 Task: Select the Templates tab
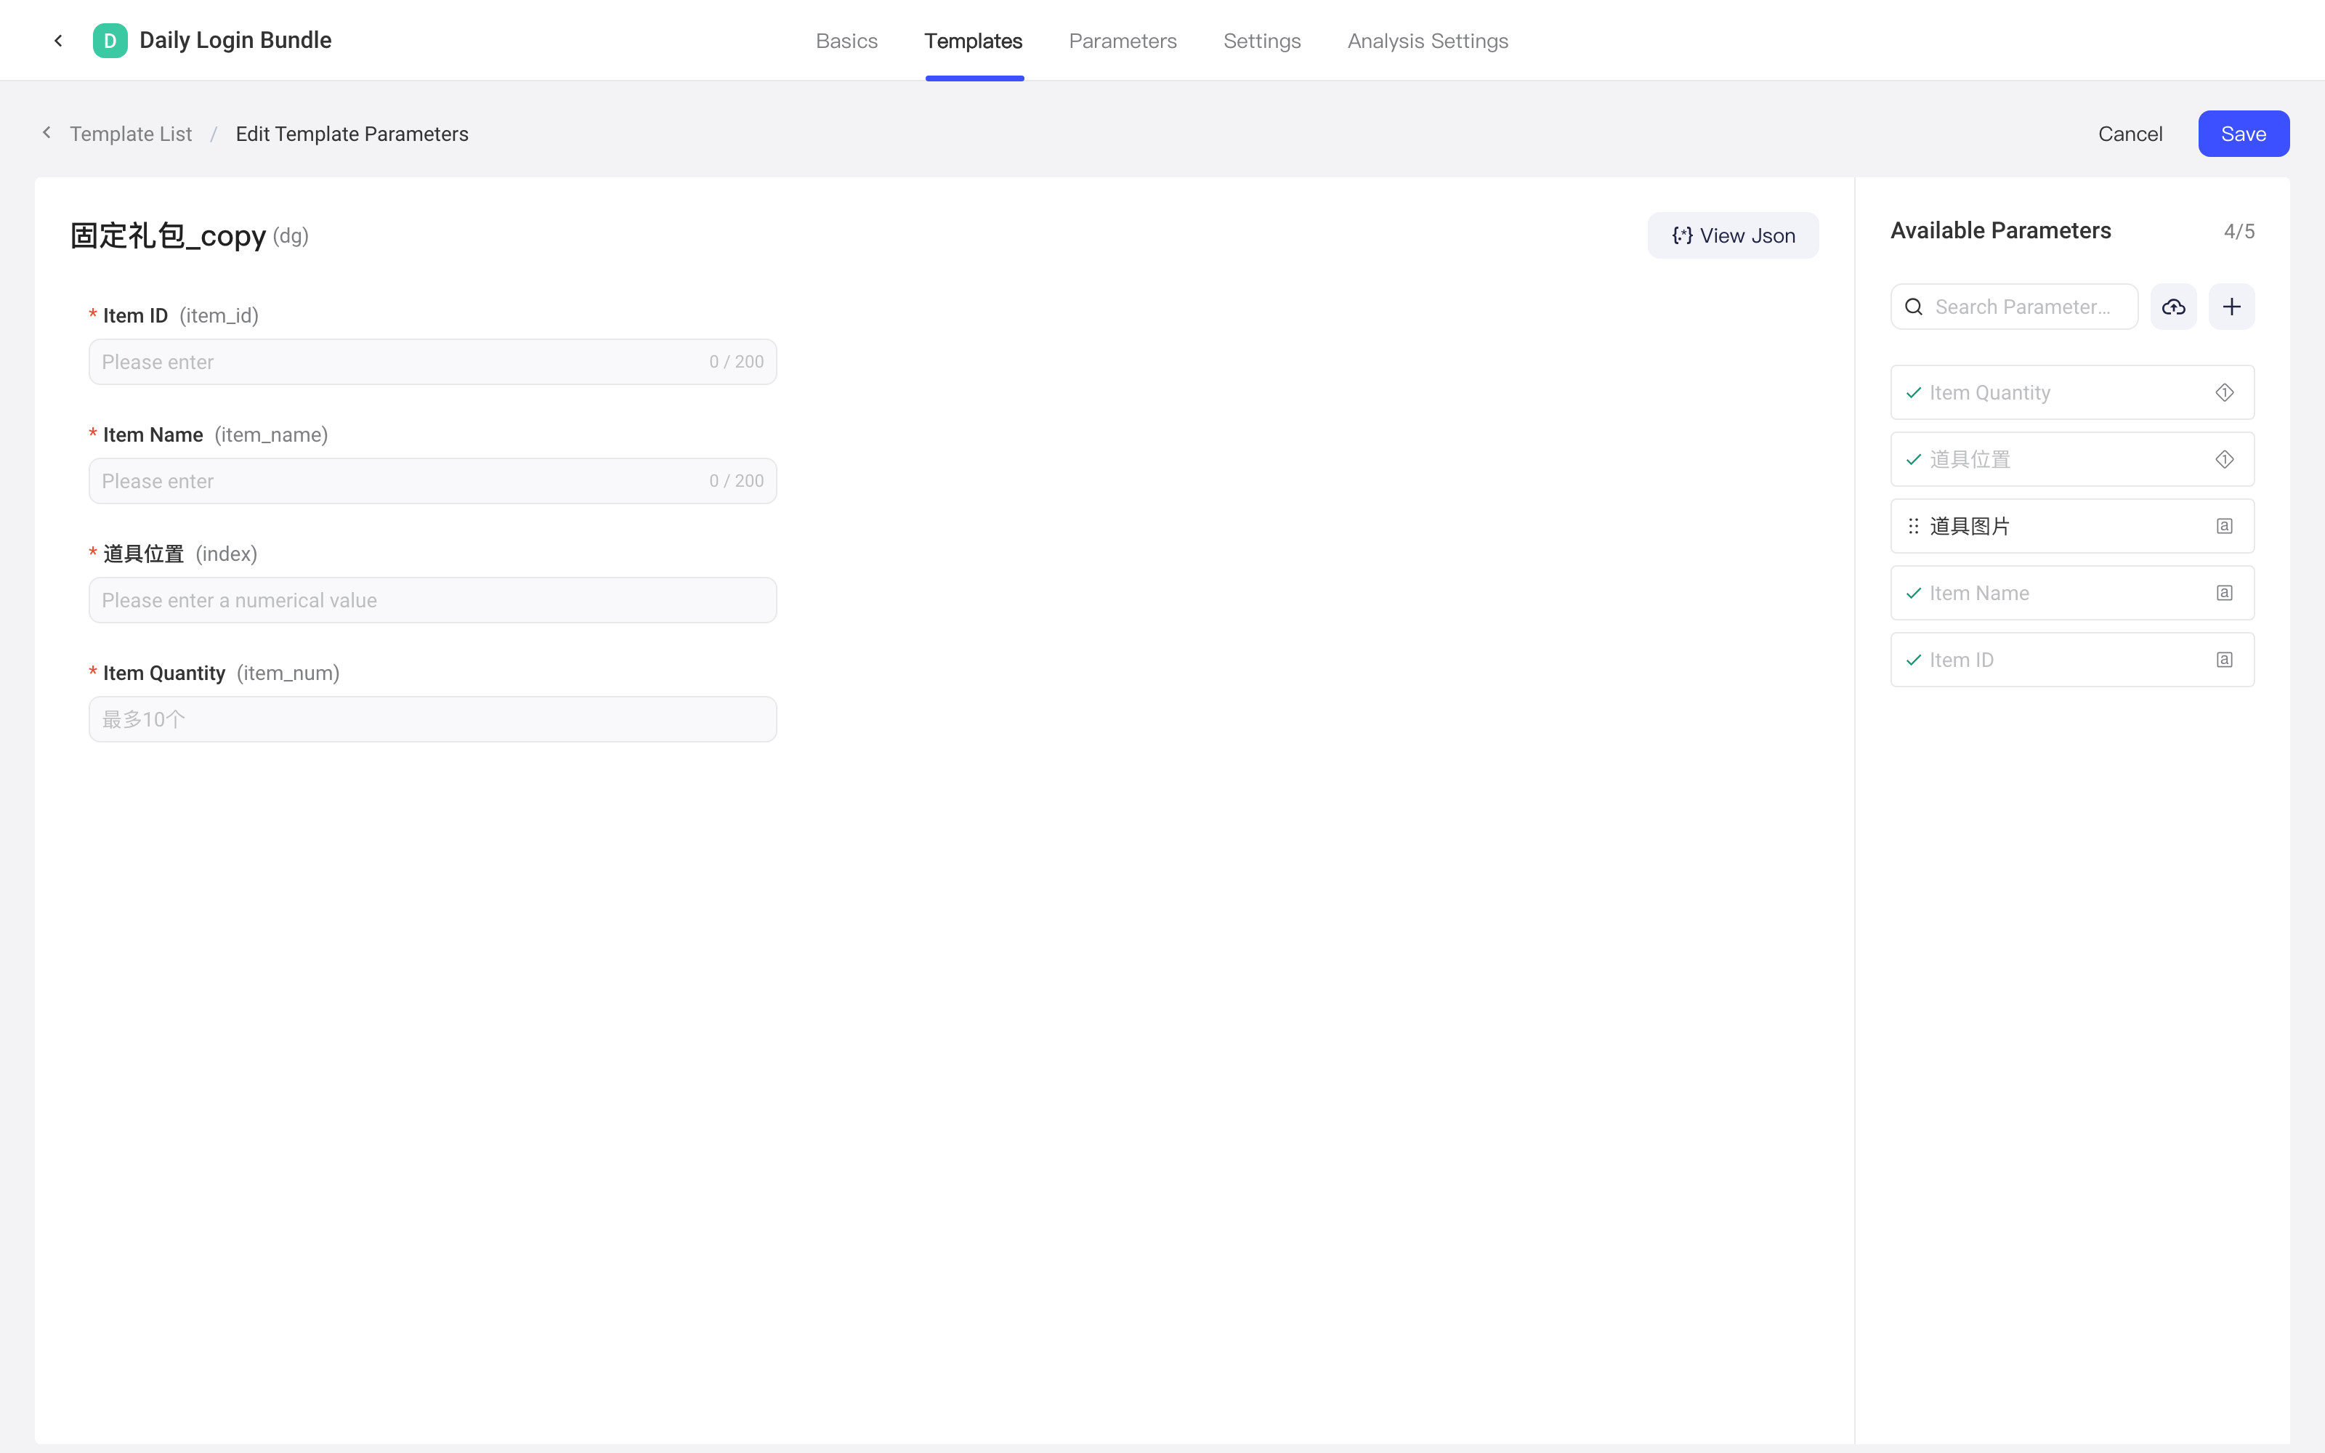point(974,41)
